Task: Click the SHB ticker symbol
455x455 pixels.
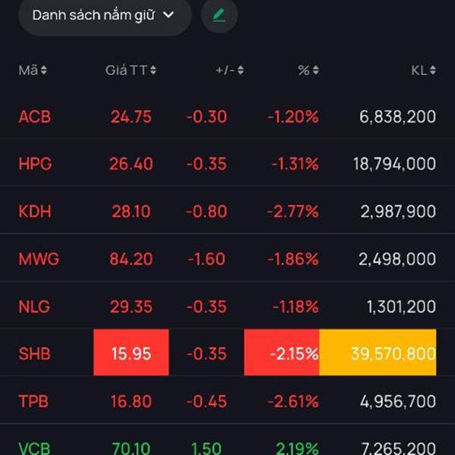Action: 35,353
